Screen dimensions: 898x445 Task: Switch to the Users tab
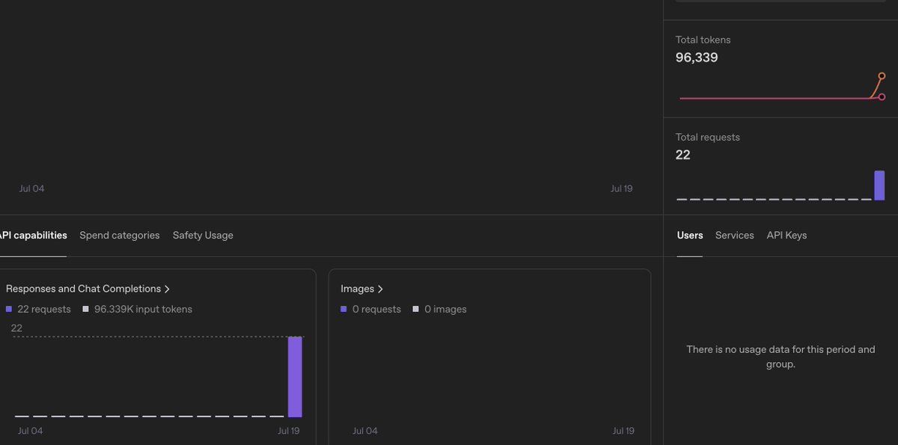(690, 235)
